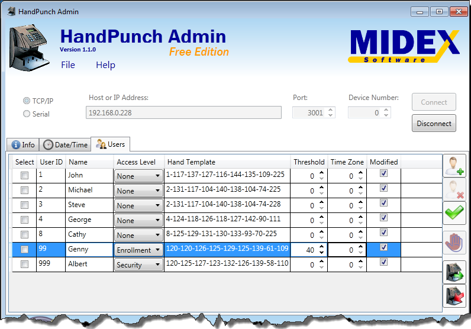The height and width of the screenshot is (329, 471).
Task: Uncheck the Modified checkbox for Albert
Action: pos(383,262)
